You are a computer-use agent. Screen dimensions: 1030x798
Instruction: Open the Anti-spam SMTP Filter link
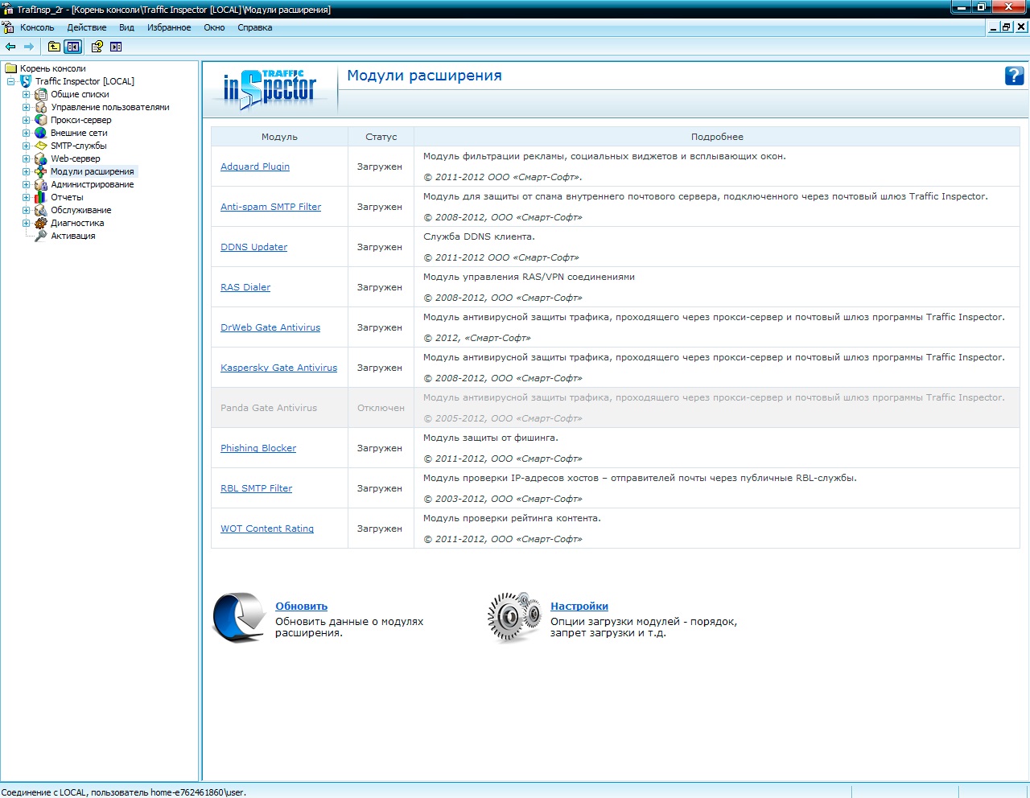(x=270, y=207)
